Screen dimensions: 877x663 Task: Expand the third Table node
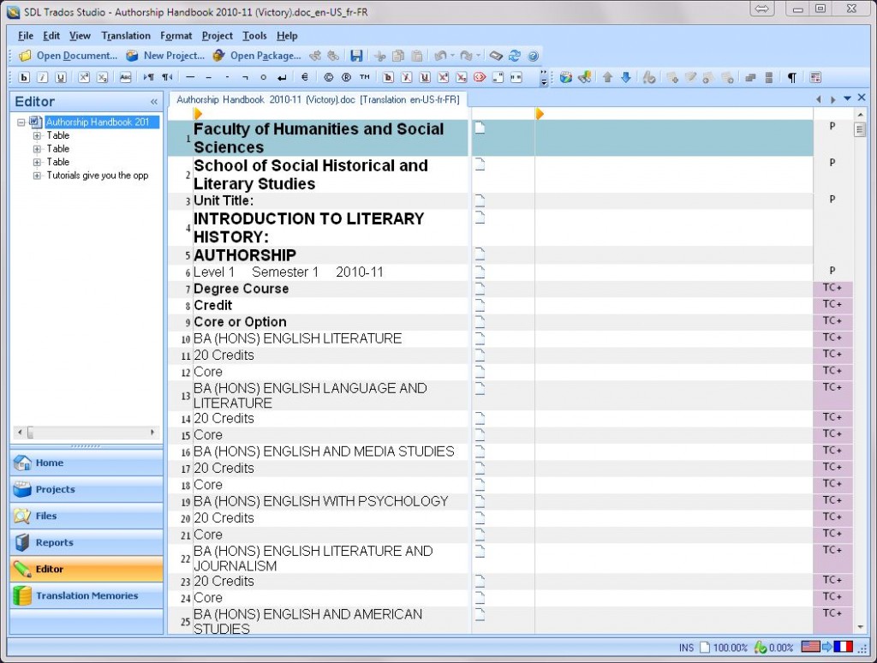click(37, 162)
